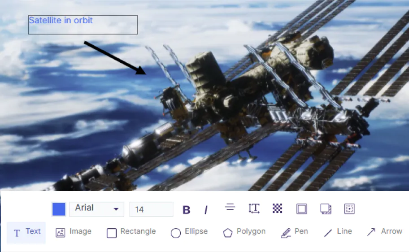Open the text alignment options
This screenshot has width=409, height=252.
click(x=230, y=207)
